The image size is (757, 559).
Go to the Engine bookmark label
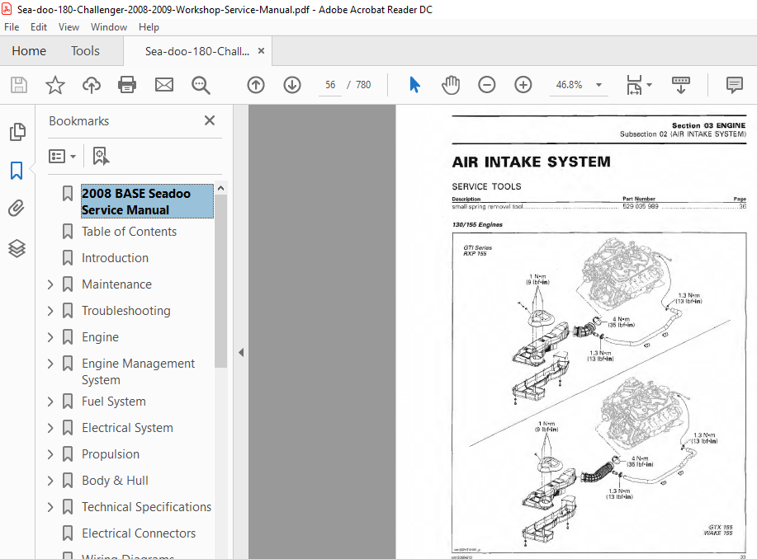(100, 337)
